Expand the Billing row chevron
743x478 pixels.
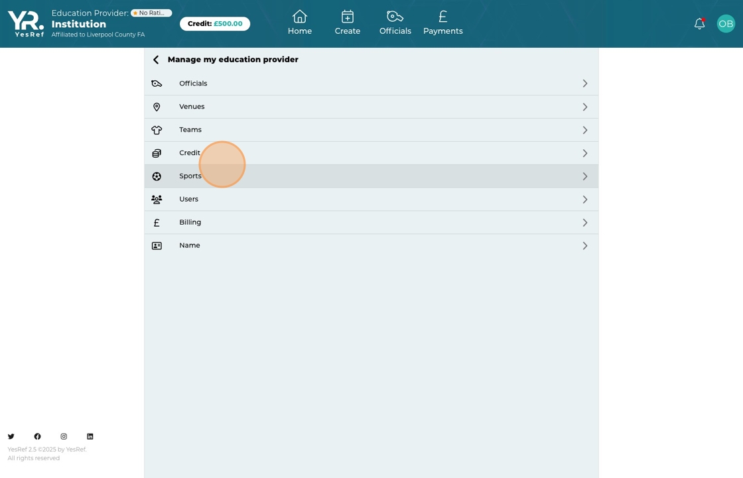[x=584, y=223]
